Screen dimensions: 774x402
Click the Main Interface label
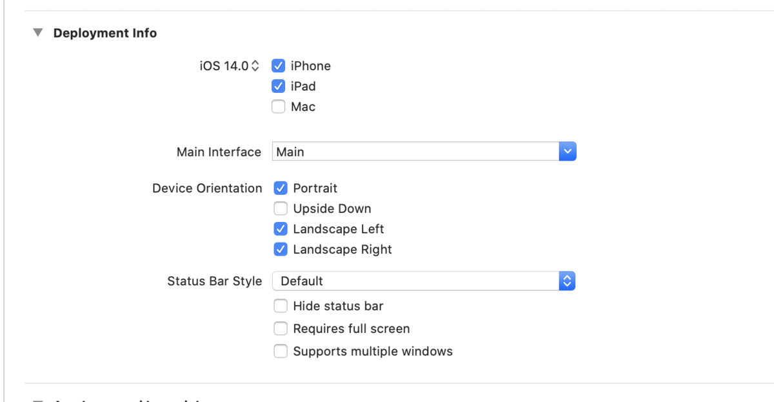219,152
